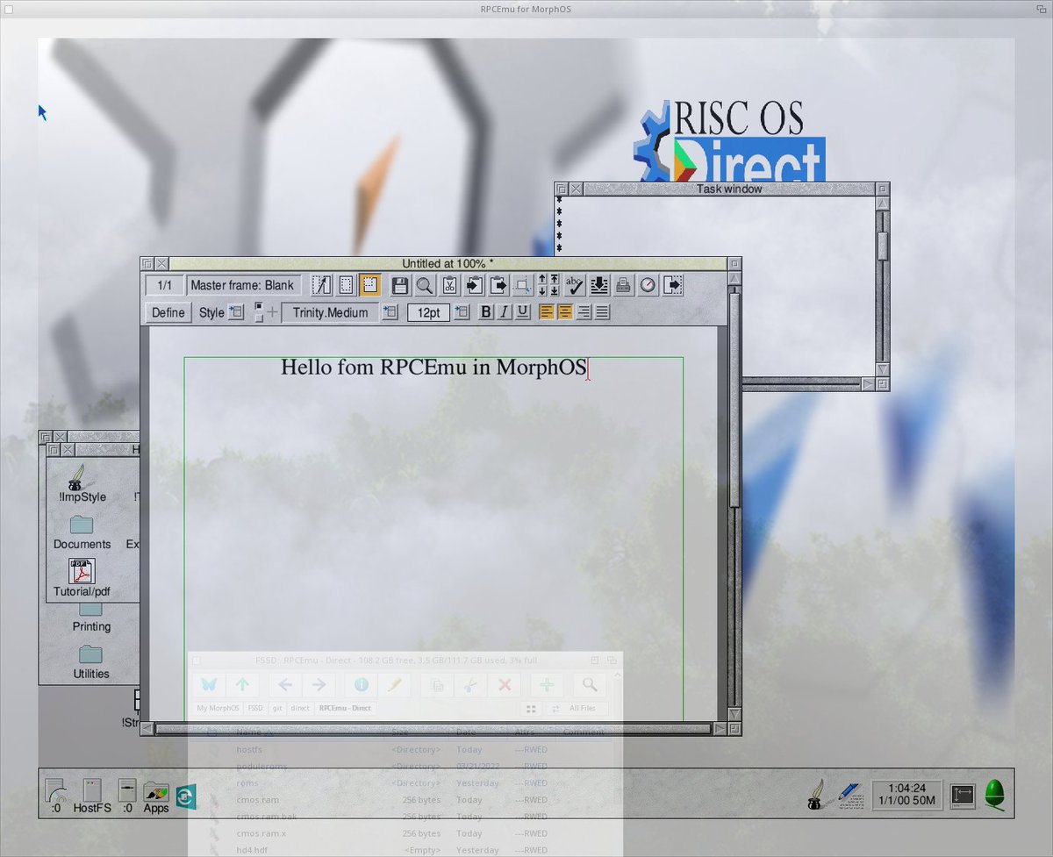1053x857 pixels.
Task: Click the display manager monitor icon
Action: click(963, 795)
